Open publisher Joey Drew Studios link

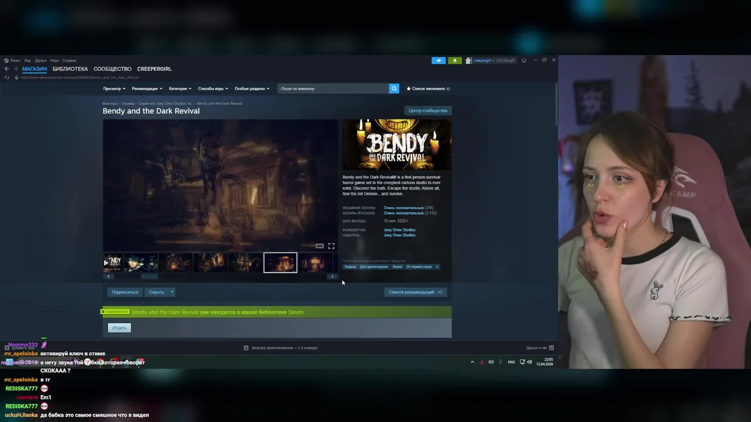(x=400, y=235)
